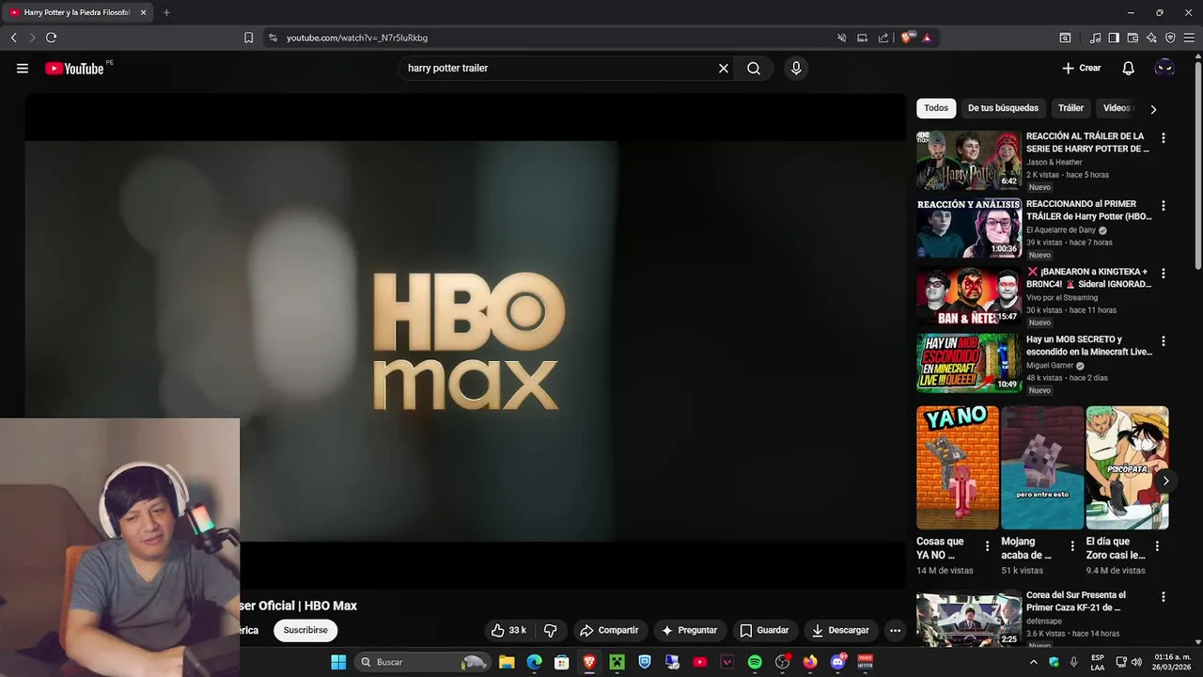1203x677 pixels.
Task: Open the YouTube hamburger guide menu
Action: pos(23,68)
